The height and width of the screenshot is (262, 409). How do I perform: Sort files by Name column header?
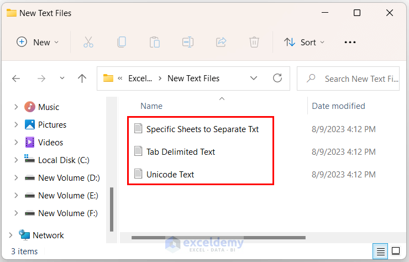click(x=151, y=106)
